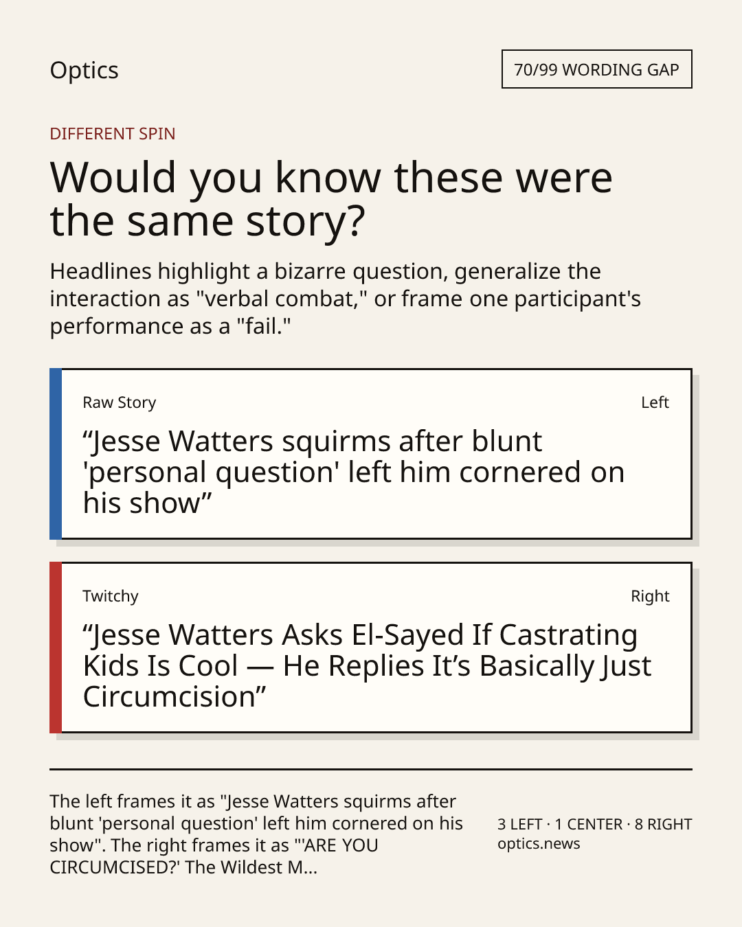Select the DIFFERENT SPIN label
The height and width of the screenshot is (927, 742).
click(x=113, y=133)
